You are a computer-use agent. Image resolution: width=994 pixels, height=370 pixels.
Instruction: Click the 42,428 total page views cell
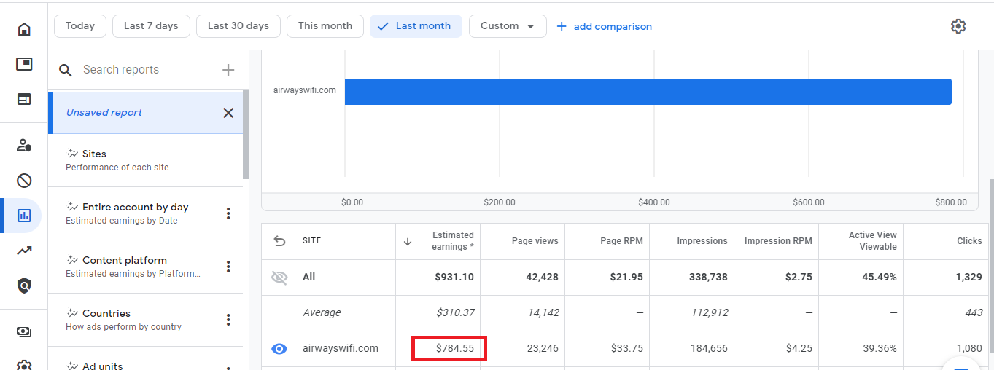point(542,277)
